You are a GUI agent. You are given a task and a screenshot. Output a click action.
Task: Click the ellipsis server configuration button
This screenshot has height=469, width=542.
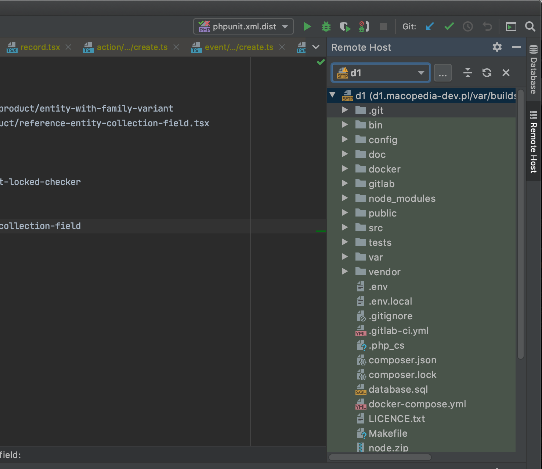tap(442, 73)
